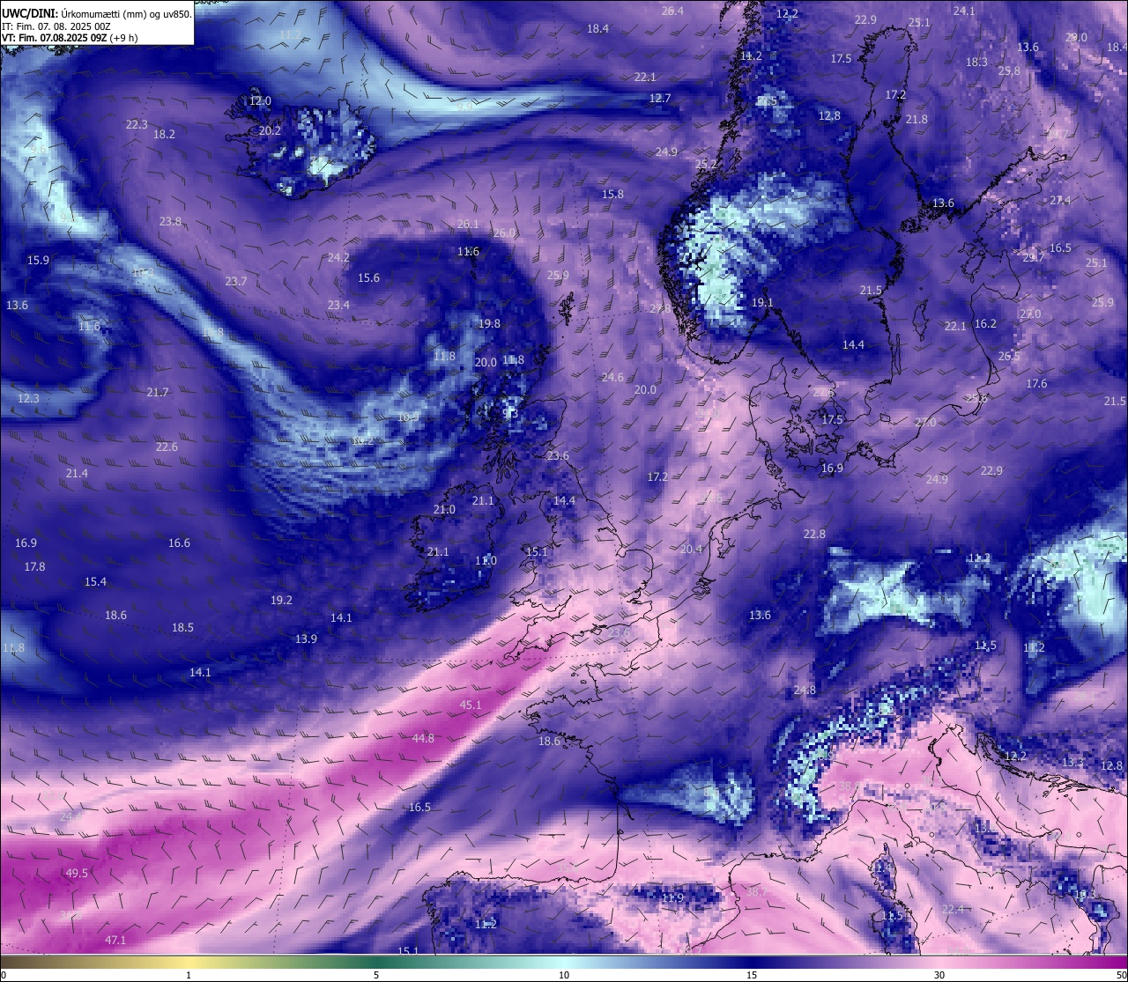The width and height of the screenshot is (1128, 982).
Task: Click the 45.1 value label
Action: tap(471, 705)
